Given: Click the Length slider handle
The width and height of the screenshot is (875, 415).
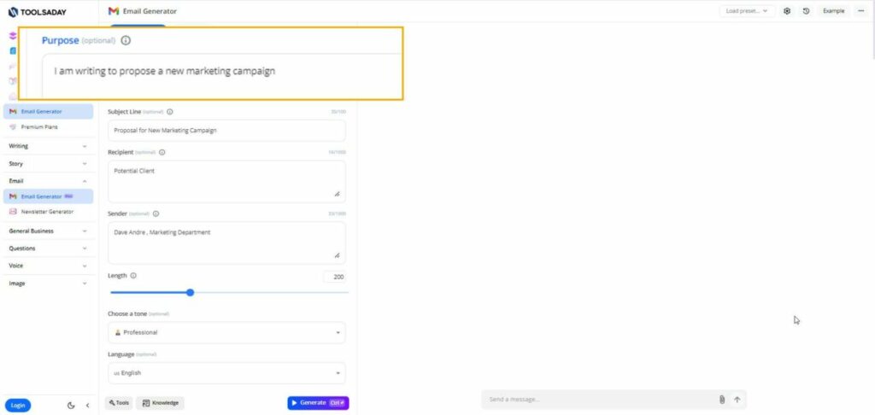Looking at the screenshot, I should tap(191, 292).
